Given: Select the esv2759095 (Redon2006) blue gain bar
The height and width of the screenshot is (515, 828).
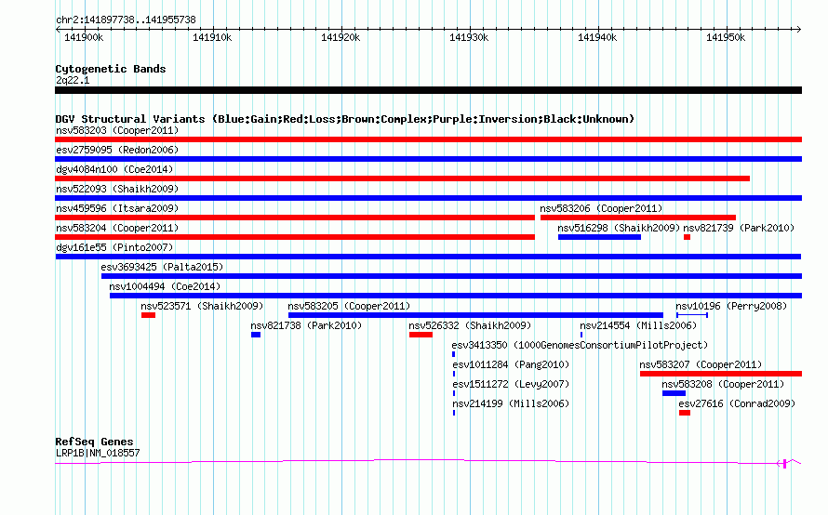Looking at the screenshot, I should (428, 159).
